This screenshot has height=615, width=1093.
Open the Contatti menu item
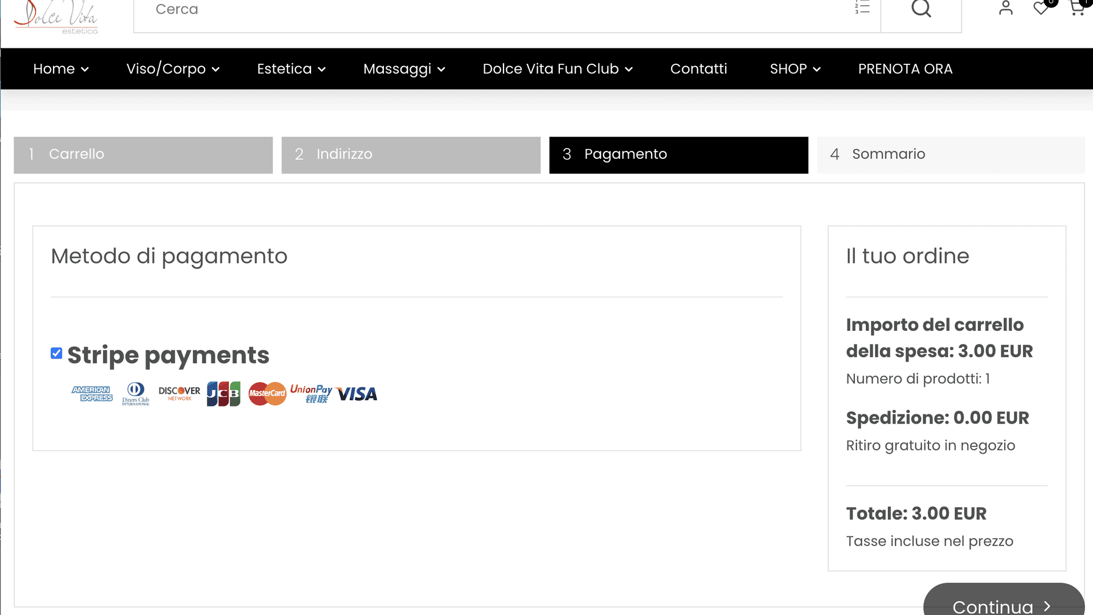[x=698, y=69]
